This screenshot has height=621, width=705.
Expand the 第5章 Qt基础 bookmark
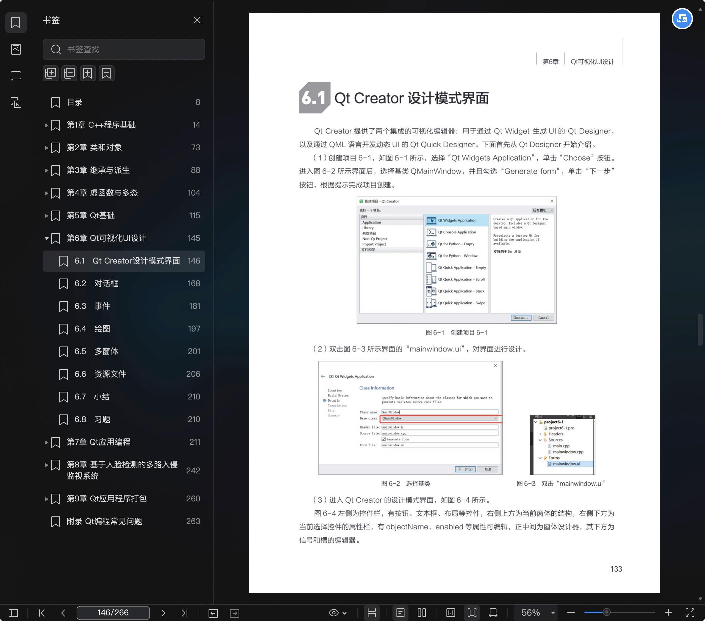click(x=46, y=216)
